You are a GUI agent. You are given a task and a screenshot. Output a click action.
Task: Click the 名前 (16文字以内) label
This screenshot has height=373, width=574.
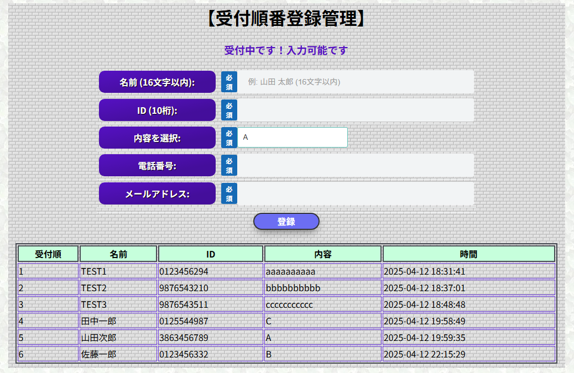[157, 82]
